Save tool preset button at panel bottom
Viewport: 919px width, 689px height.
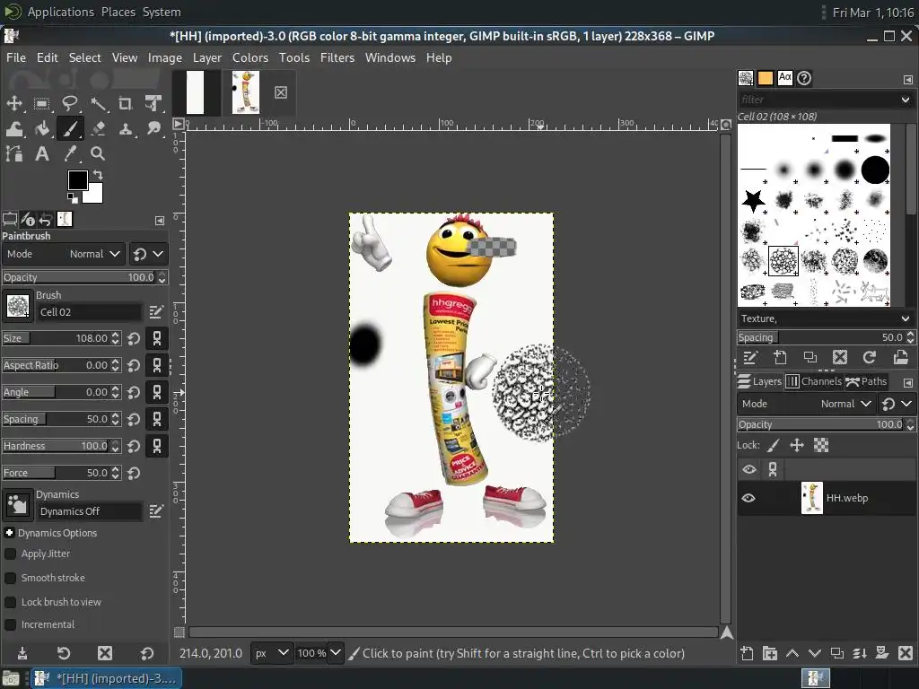click(22, 653)
